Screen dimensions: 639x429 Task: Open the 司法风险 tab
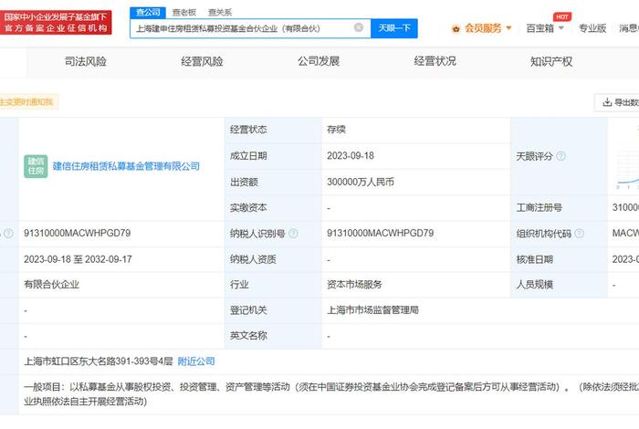click(86, 61)
